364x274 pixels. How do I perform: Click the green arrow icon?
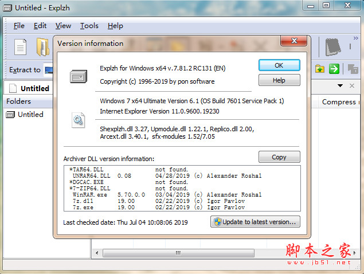pos(334,69)
